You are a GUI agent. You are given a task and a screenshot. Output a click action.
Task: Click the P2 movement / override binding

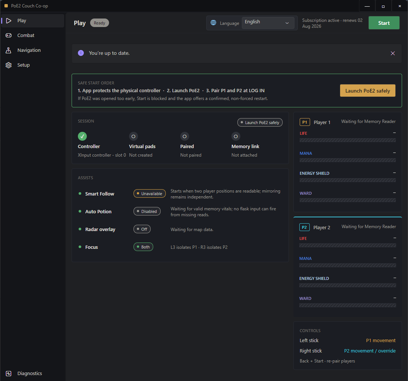(x=370, y=351)
